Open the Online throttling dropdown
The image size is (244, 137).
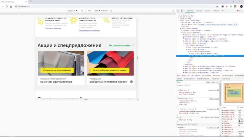104,11
